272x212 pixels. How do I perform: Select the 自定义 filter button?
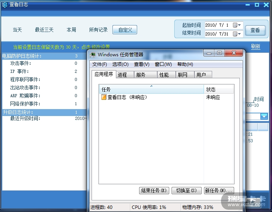(x=125, y=30)
